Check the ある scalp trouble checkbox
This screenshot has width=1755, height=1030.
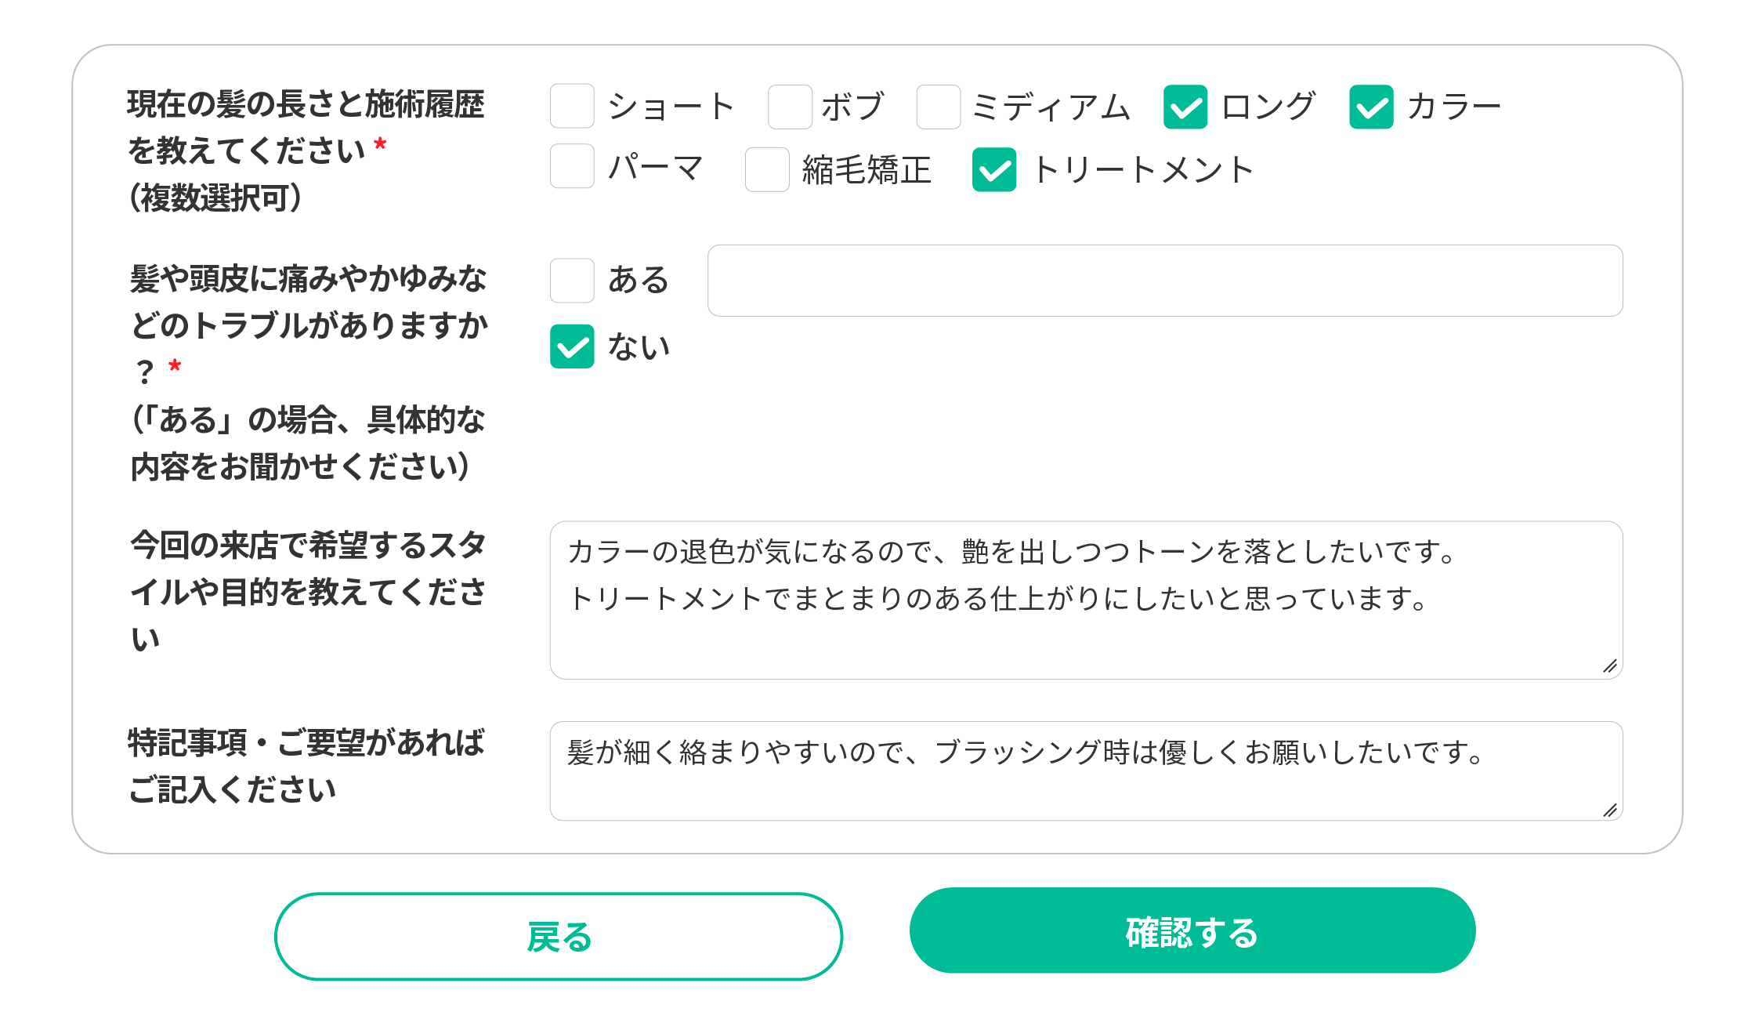(572, 281)
